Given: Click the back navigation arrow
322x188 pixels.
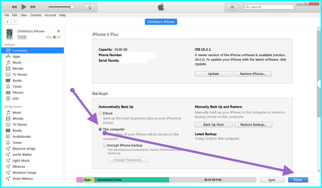Looking at the screenshot, I should coord(8,21).
